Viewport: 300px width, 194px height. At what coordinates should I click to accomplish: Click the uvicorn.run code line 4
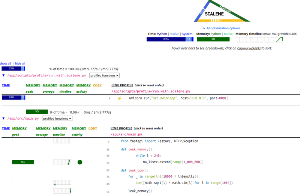[x=178, y=98]
